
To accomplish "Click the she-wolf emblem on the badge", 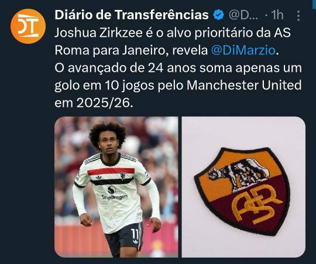I will [239, 174].
